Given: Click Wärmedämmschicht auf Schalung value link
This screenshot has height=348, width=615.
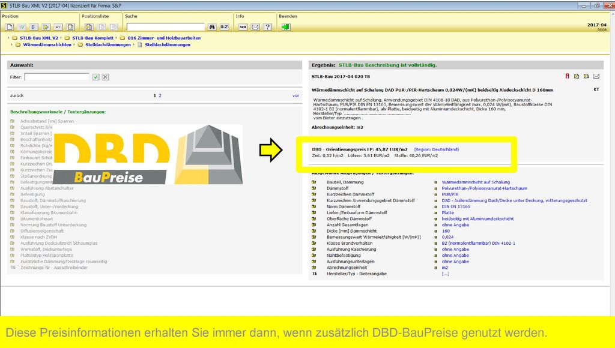Looking at the screenshot, I should (476, 182).
